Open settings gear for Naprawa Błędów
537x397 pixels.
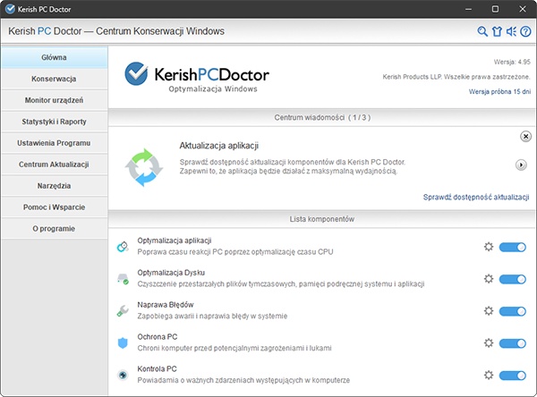(x=489, y=311)
